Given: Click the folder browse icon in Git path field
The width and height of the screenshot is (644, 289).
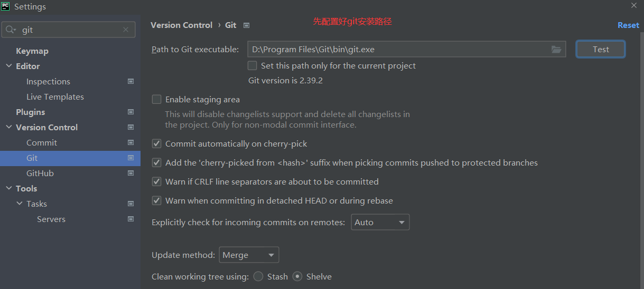Looking at the screenshot, I should tap(556, 50).
